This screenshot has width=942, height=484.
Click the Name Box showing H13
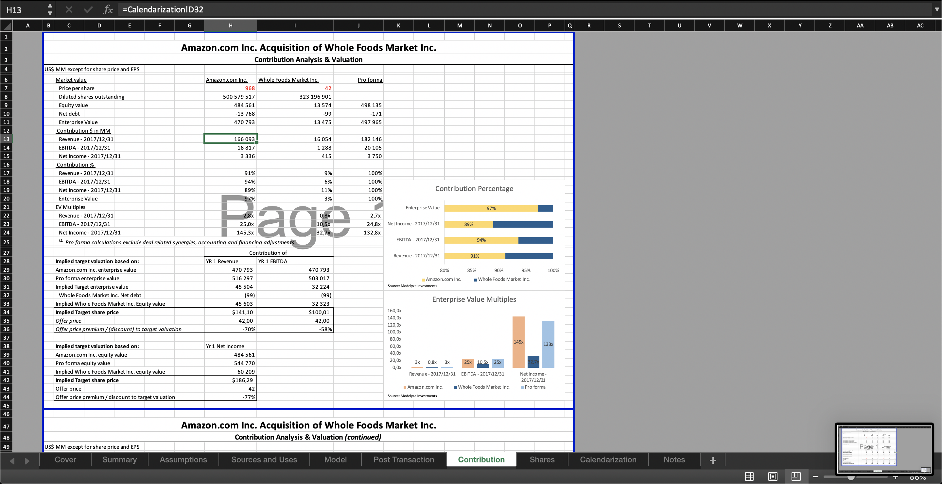[24, 10]
